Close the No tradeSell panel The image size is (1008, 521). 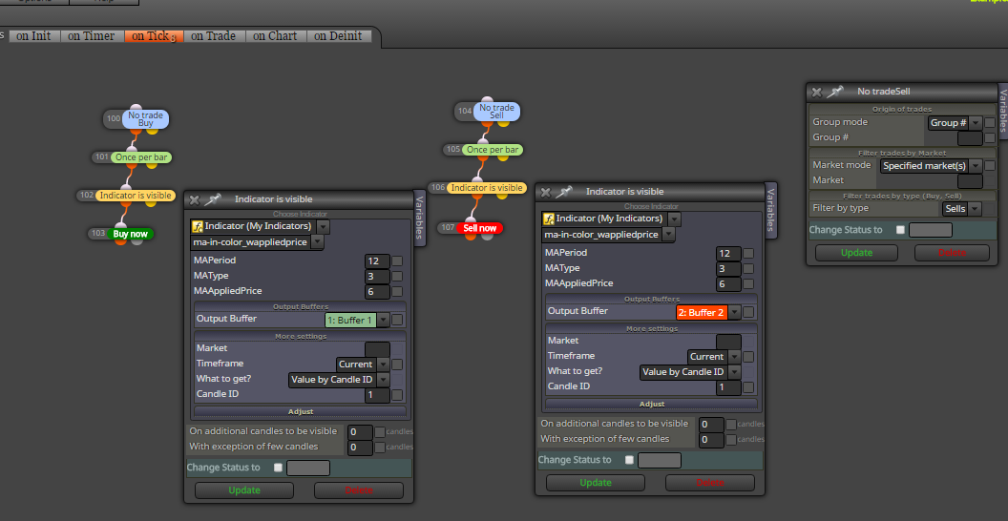[816, 92]
